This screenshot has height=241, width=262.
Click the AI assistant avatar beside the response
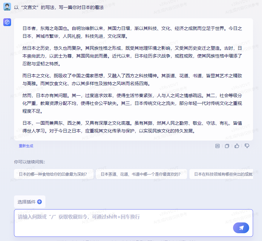click(7, 22)
